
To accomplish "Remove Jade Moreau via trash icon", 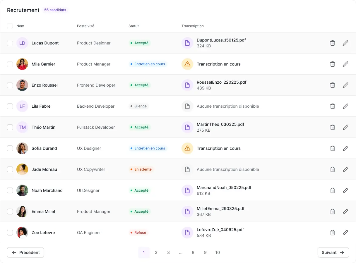I will tap(333, 169).
